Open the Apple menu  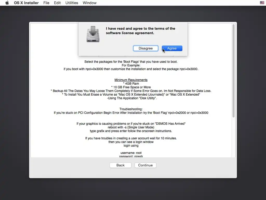[x=7, y=3]
